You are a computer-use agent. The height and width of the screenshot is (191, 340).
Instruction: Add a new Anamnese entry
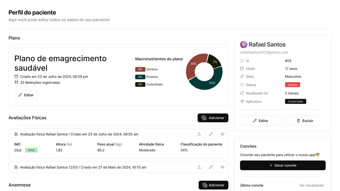[x=213, y=185]
